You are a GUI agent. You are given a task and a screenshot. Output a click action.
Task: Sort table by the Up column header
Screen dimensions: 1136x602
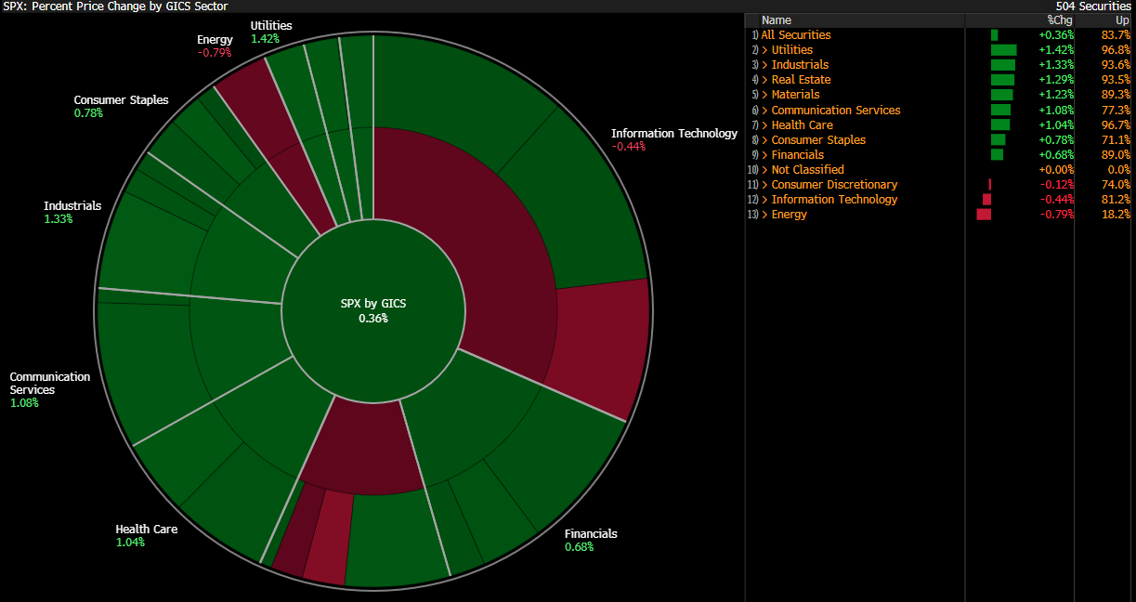(1122, 20)
